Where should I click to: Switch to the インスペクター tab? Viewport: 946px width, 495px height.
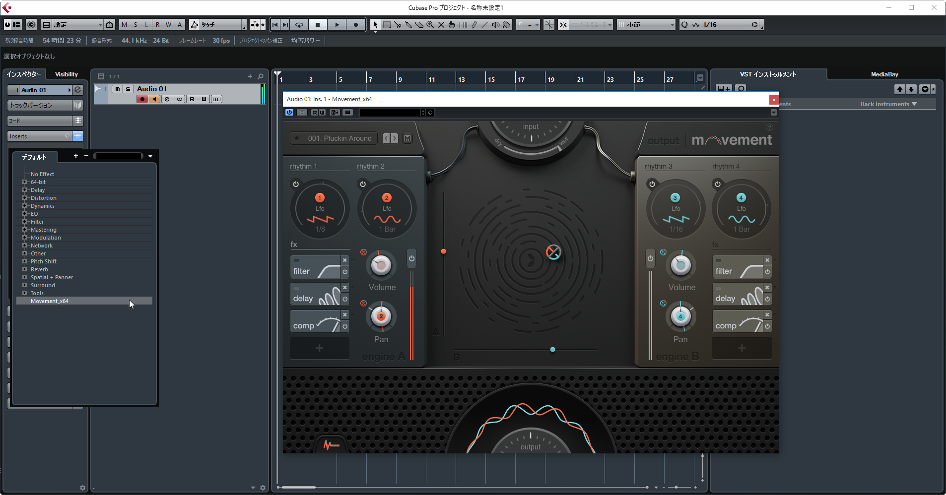pyautogui.click(x=24, y=74)
